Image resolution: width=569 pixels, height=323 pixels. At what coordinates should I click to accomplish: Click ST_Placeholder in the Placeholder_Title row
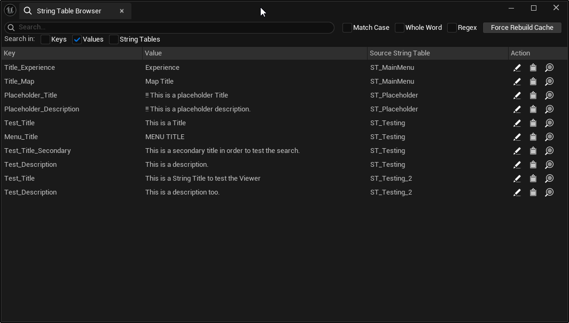pyautogui.click(x=394, y=95)
